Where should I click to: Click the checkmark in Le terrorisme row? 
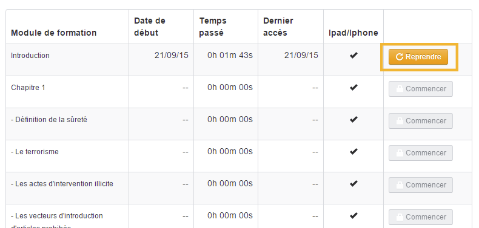pyautogui.click(x=353, y=151)
